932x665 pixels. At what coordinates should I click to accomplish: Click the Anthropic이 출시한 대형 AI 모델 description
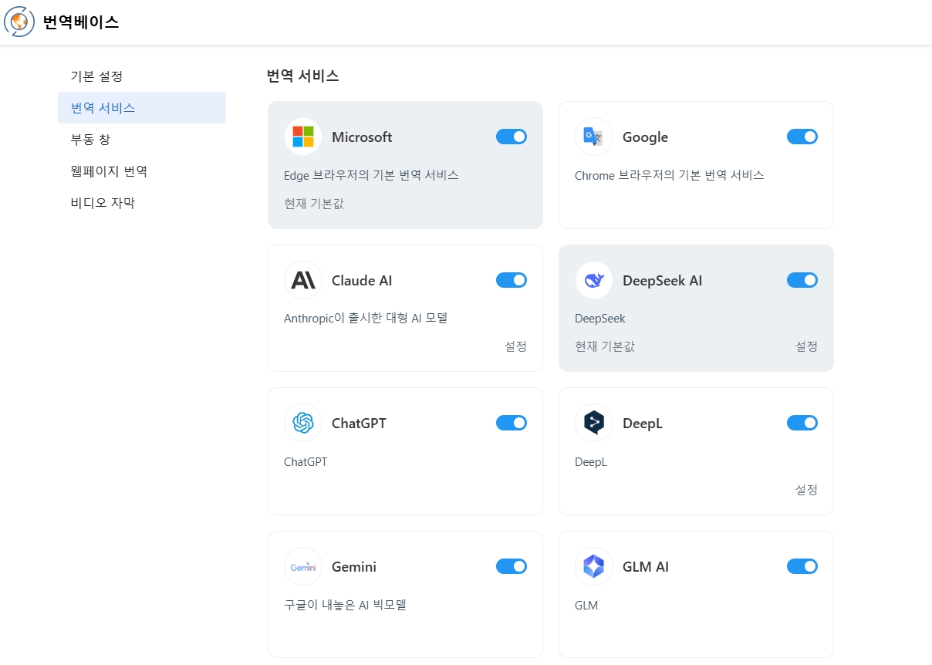366,318
